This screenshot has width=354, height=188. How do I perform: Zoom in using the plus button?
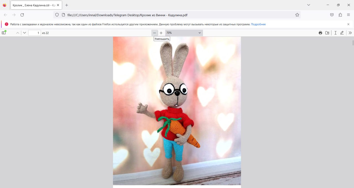click(161, 33)
